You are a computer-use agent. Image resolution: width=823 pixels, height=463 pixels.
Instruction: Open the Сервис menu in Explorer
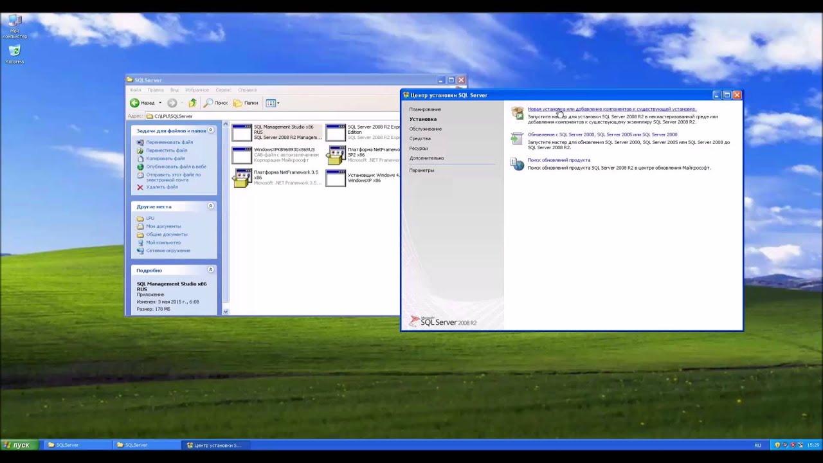(x=223, y=90)
